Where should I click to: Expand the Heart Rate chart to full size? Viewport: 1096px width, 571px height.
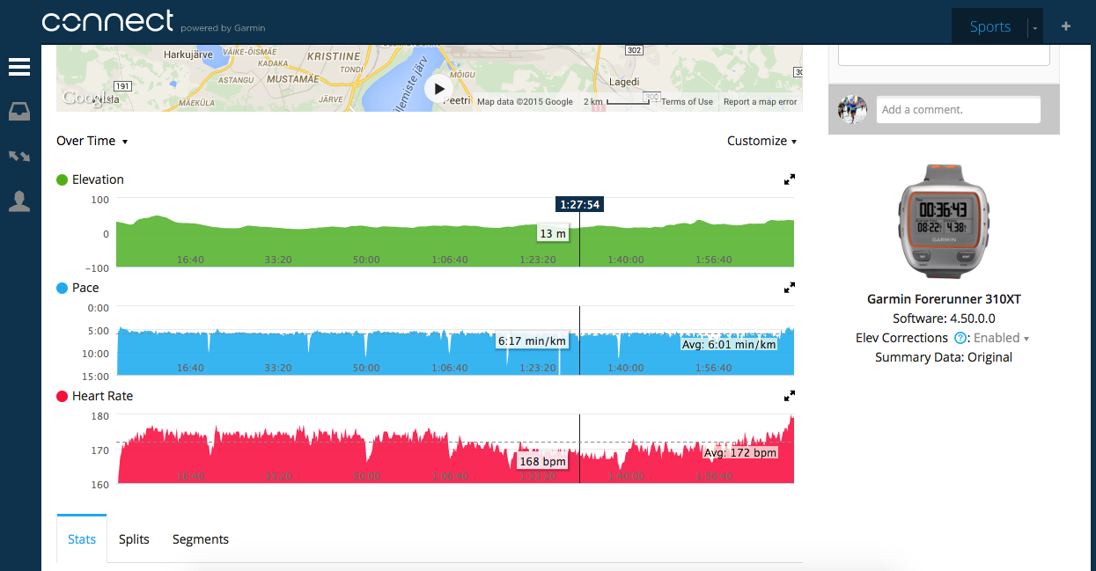pos(790,396)
